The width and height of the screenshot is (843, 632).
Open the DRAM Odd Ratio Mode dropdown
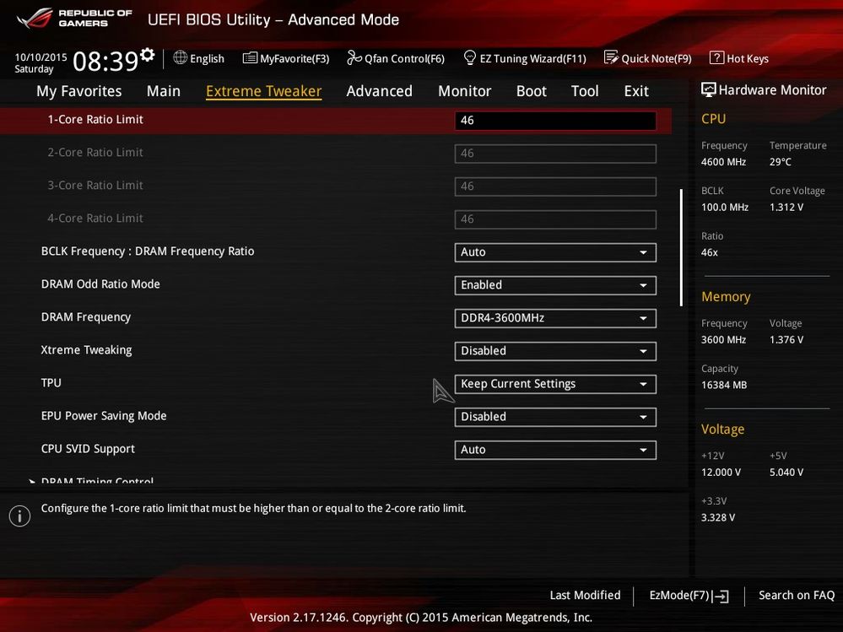point(555,285)
